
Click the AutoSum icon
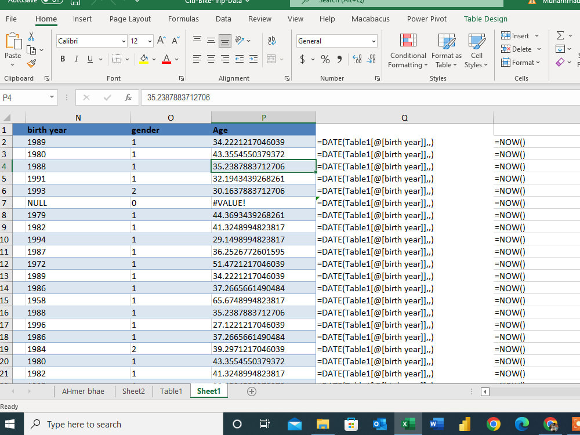(x=560, y=35)
